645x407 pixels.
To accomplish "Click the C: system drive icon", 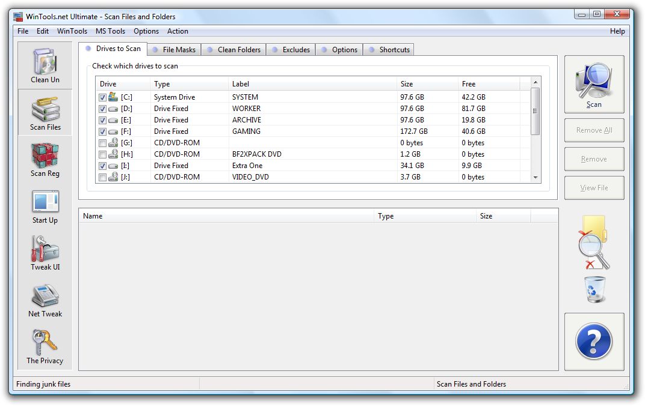I will click(x=113, y=97).
